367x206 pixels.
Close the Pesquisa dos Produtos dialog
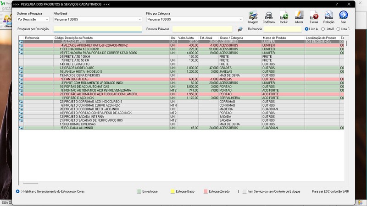[x=349, y=4]
